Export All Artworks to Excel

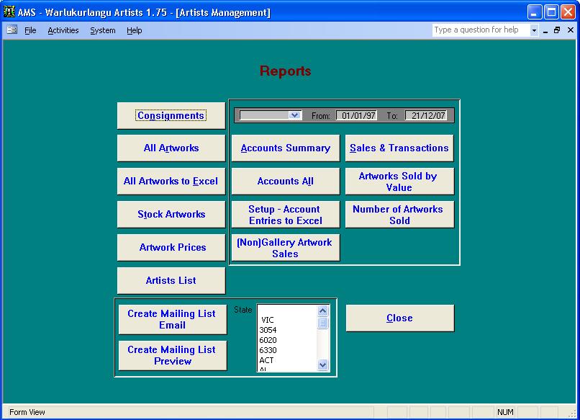[171, 181]
